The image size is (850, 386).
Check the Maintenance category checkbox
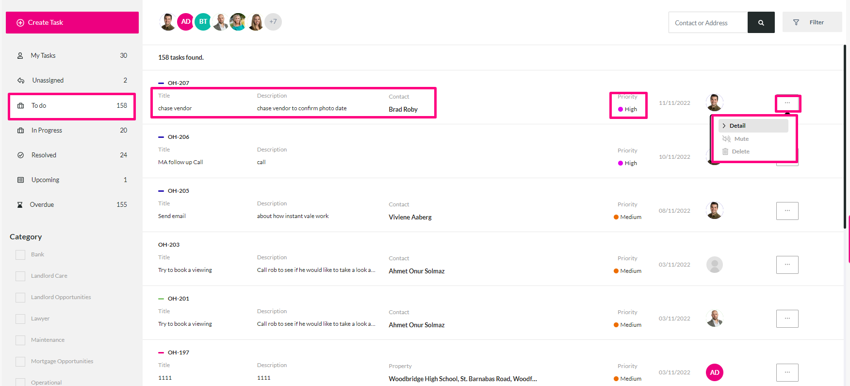(20, 340)
